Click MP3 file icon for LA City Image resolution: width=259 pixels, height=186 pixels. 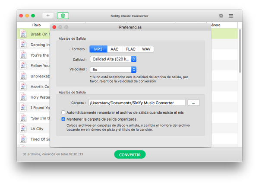tap(23, 128)
